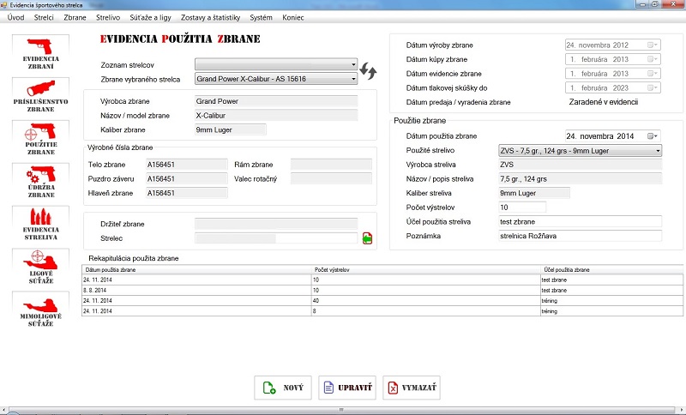Viewport: 686px width, 415px height.
Task: Click the green icon next to Strelec field
Action: tap(367, 238)
